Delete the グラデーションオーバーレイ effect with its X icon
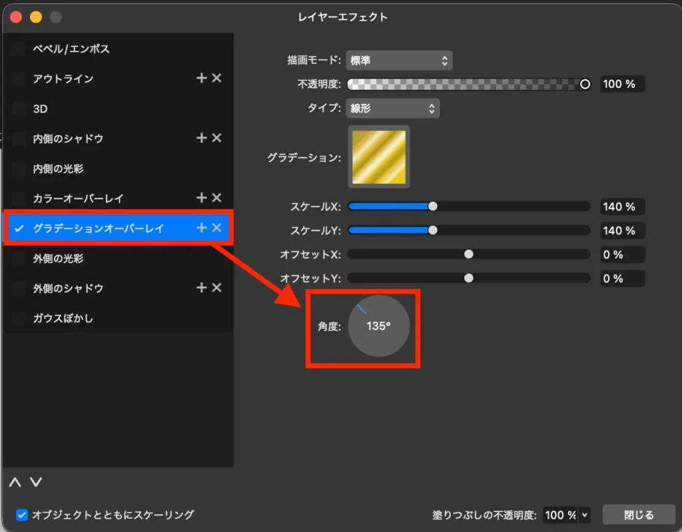The width and height of the screenshot is (682, 532). (216, 228)
